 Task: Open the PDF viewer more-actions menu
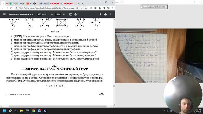[x=111, y=14]
